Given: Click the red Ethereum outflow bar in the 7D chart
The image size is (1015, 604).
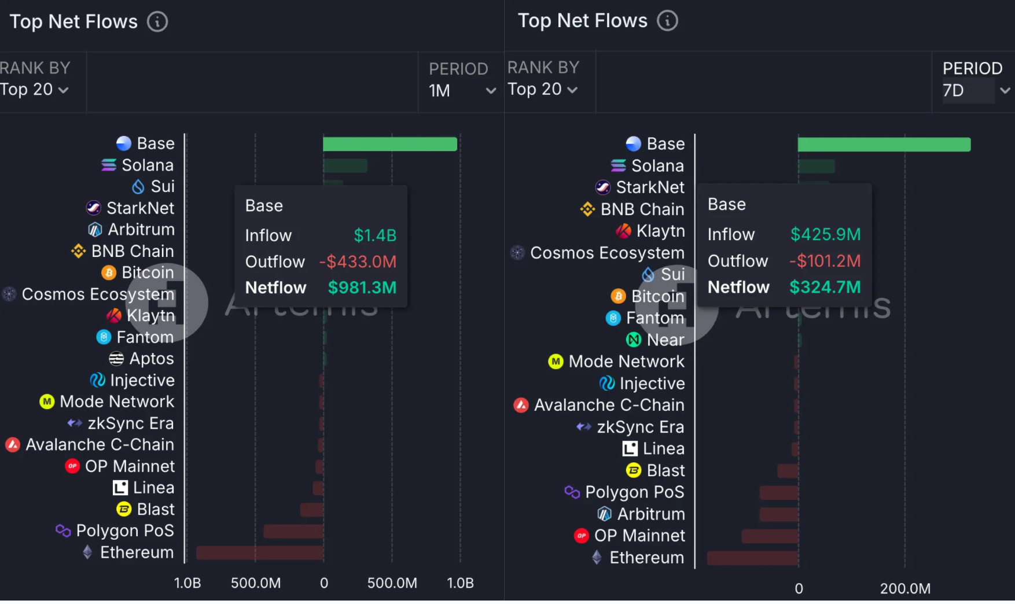Looking at the screenshot, I should tap(752, 558).
